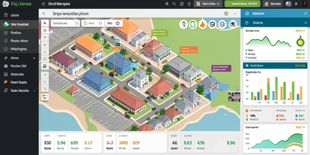310x155 pixels.
Task: Click the green battery icon above map
Action: point(193,24)
